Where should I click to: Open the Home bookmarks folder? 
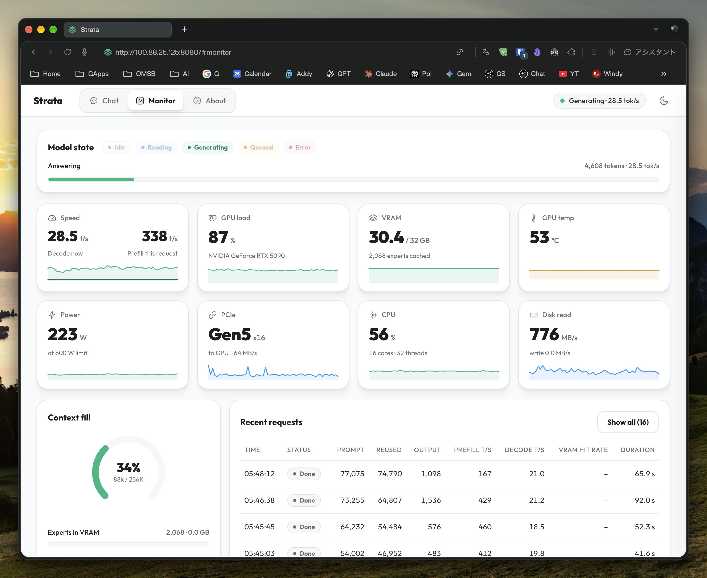(45, 74)
